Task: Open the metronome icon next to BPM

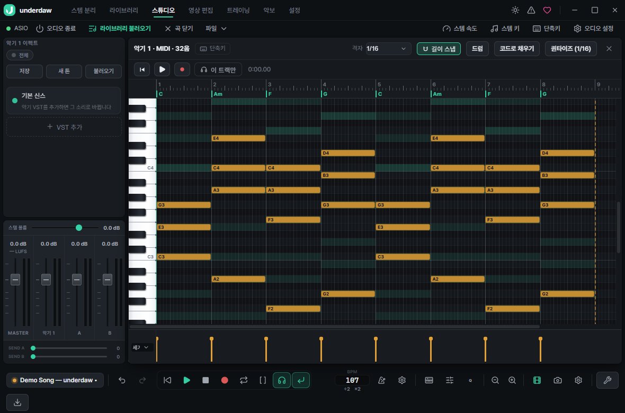Action: (x=381, y=380)
